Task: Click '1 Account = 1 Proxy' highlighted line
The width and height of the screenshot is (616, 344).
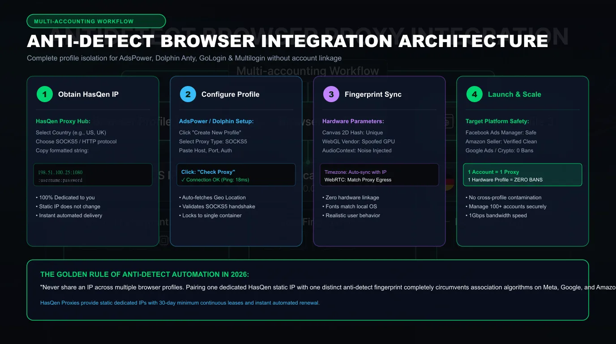Action: (493, 172)
